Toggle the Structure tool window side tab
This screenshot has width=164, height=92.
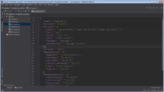point(2,27)
